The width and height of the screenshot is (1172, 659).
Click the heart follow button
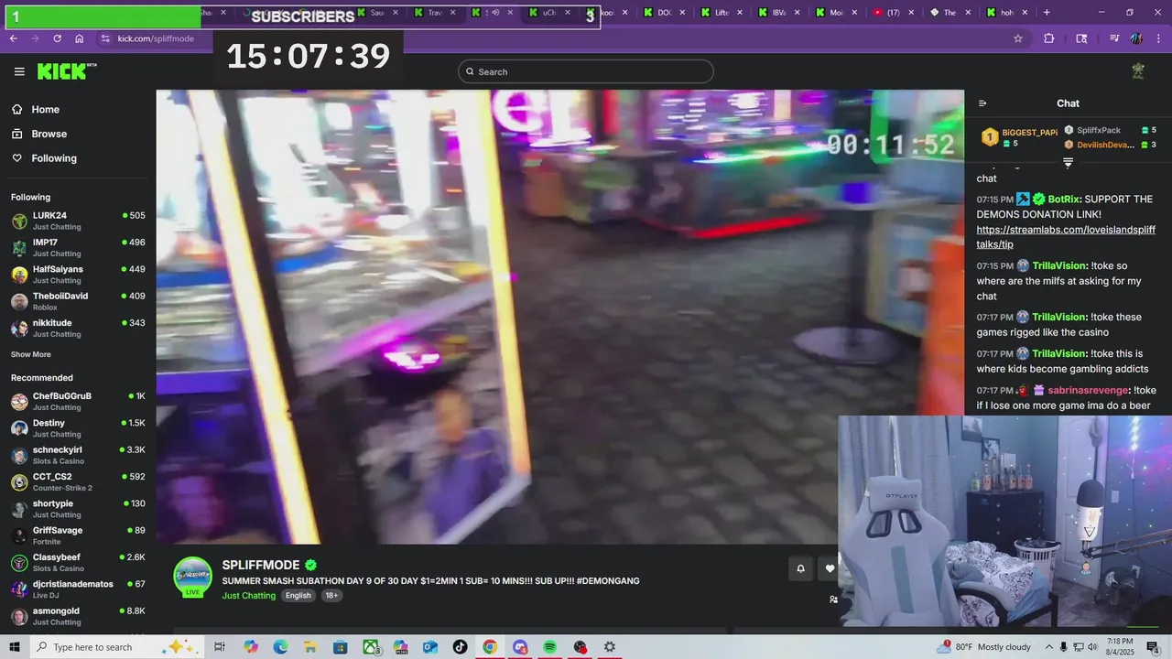(830, 568)
